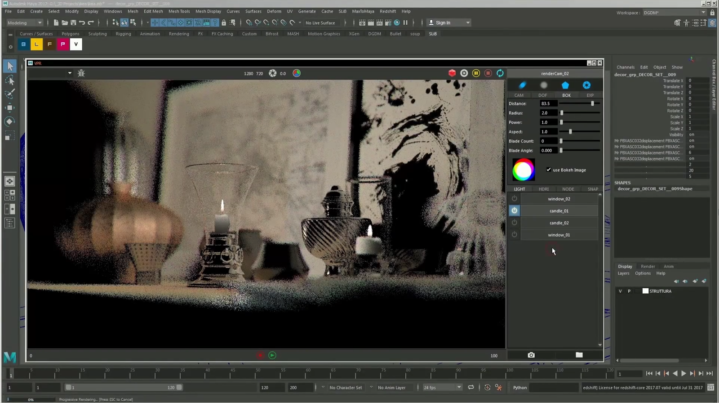Click the refresh render icon in VPR
This screenshot has height=403, width=719.
point(500,73)
